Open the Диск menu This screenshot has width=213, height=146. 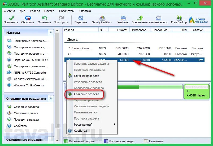click(x=23, y=11)
